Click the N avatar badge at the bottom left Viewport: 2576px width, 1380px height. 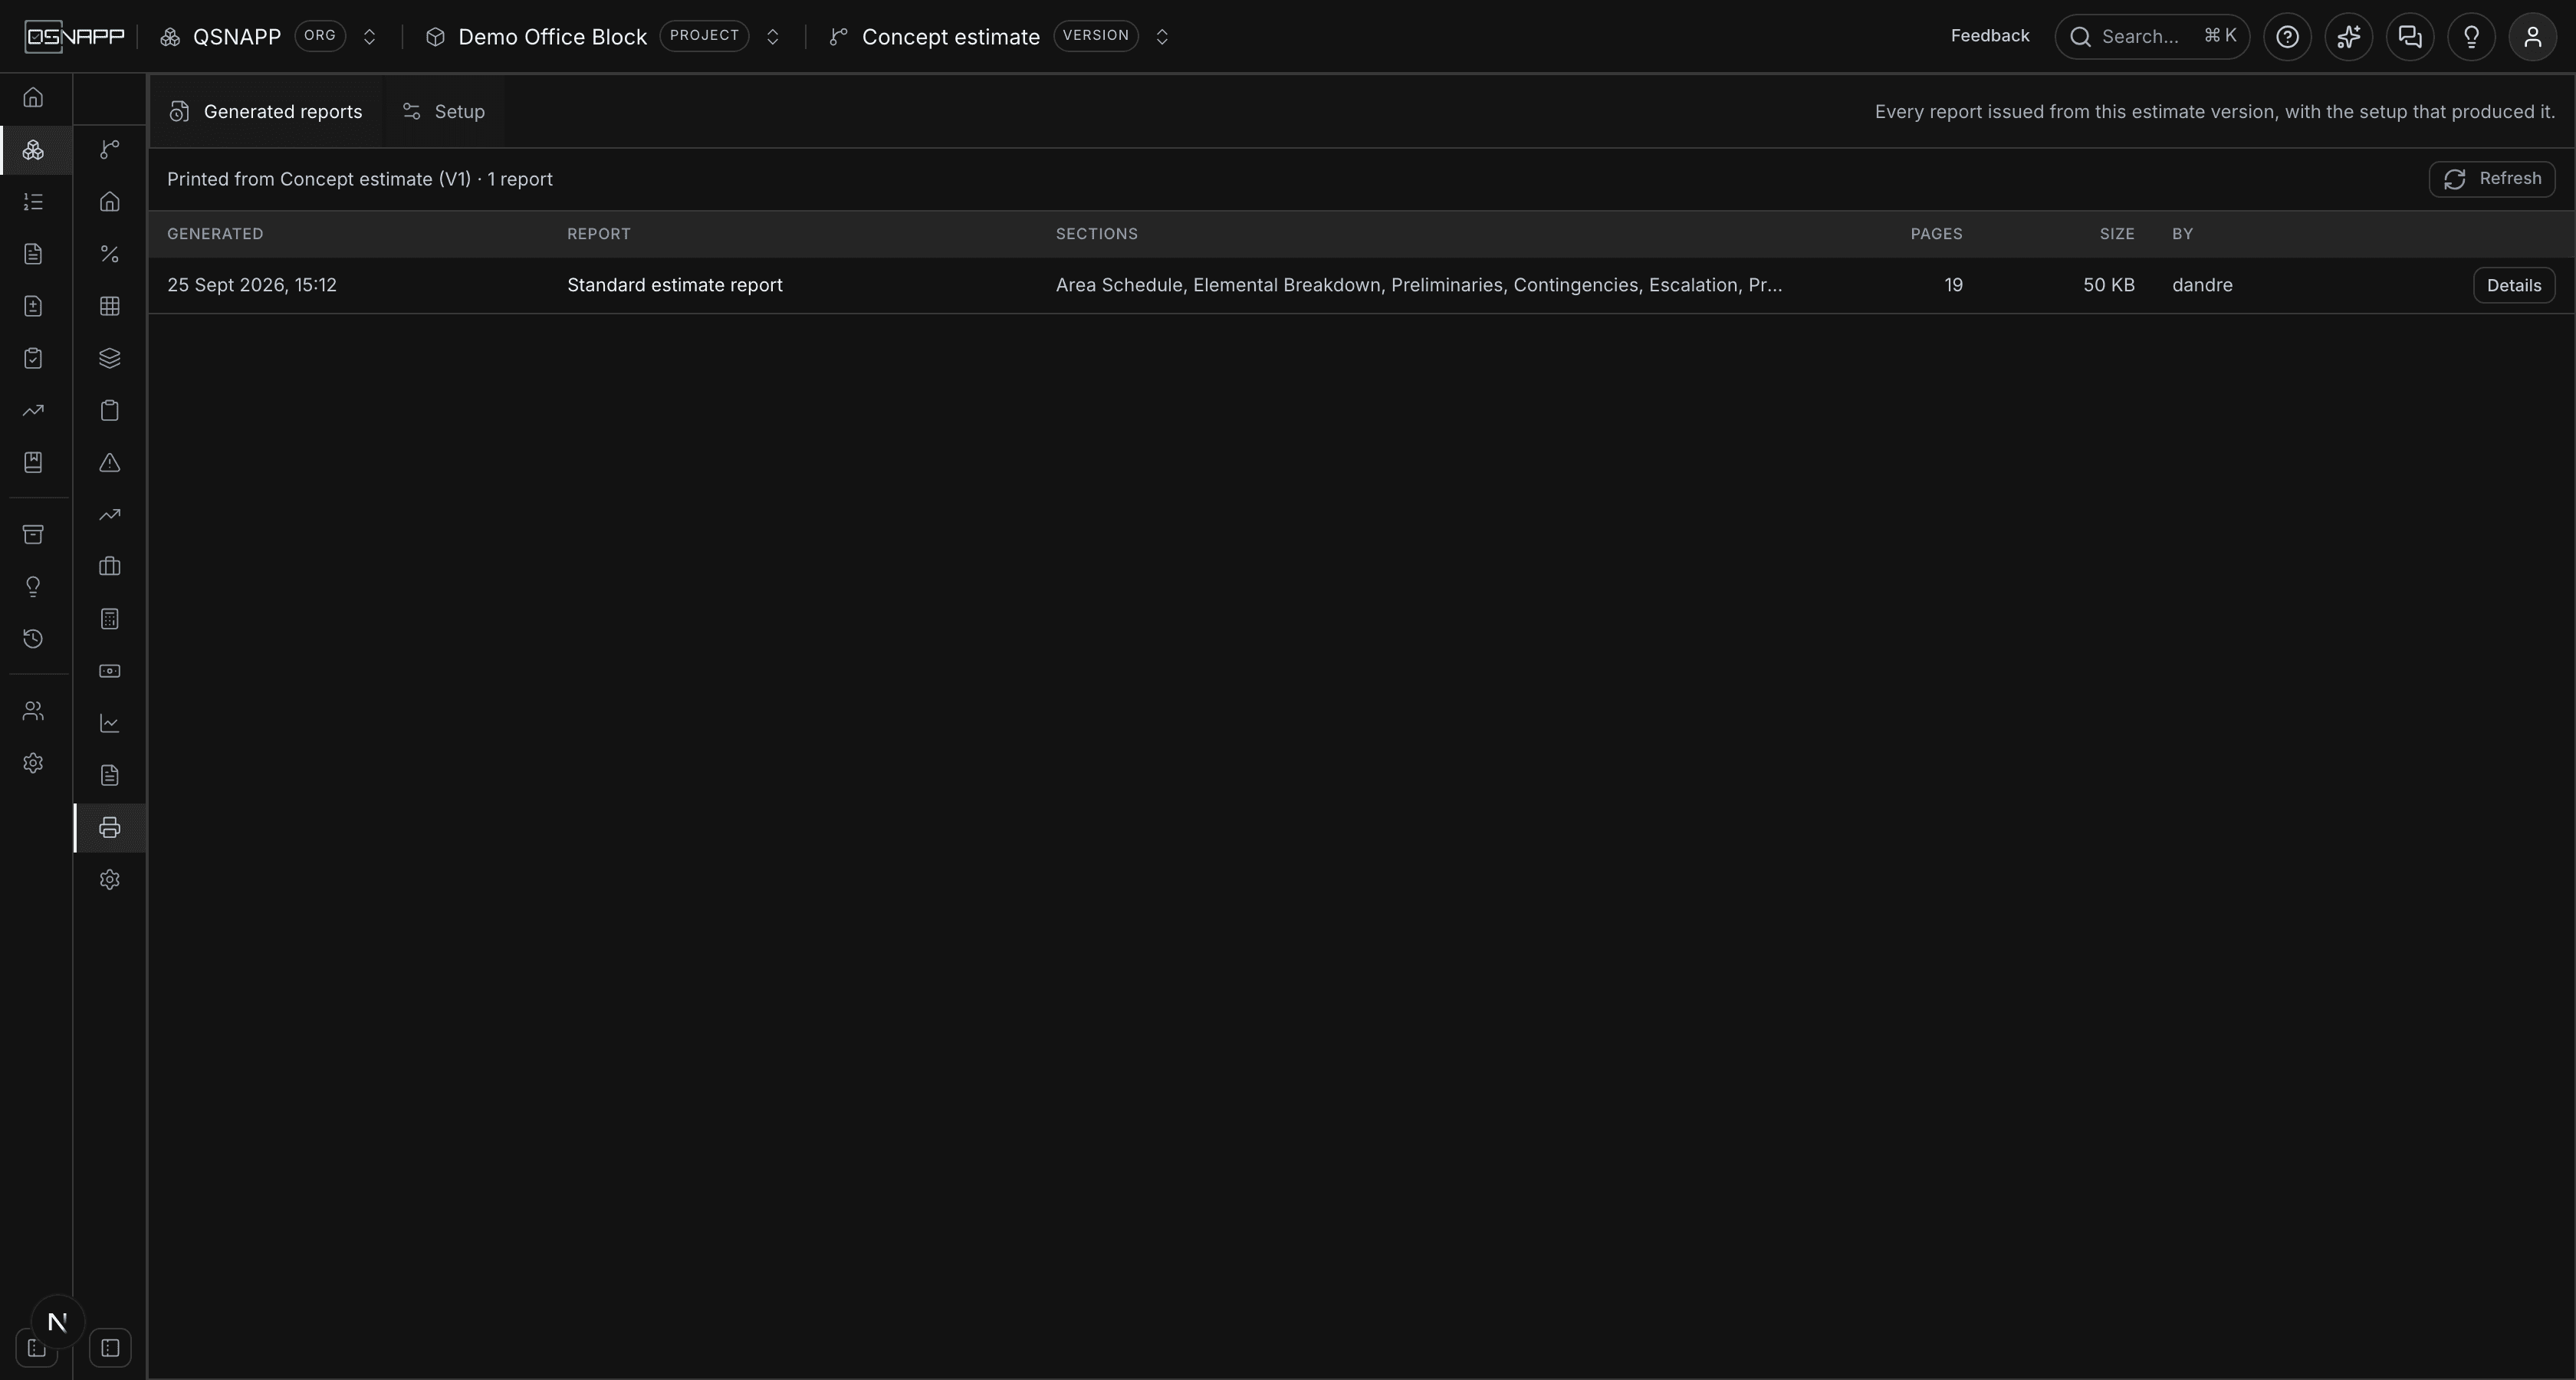coord(57,1322)
